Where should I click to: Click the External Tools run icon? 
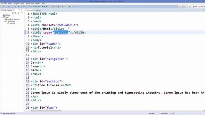(45, 6)
